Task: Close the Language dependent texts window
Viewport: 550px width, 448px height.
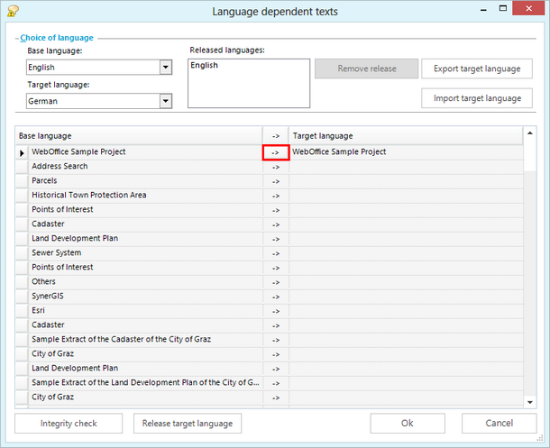Action: coord(528,8)
